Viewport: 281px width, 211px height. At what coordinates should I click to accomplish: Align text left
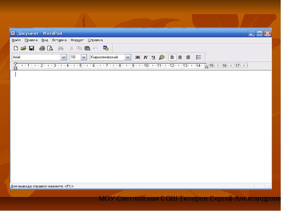[172, 57]
